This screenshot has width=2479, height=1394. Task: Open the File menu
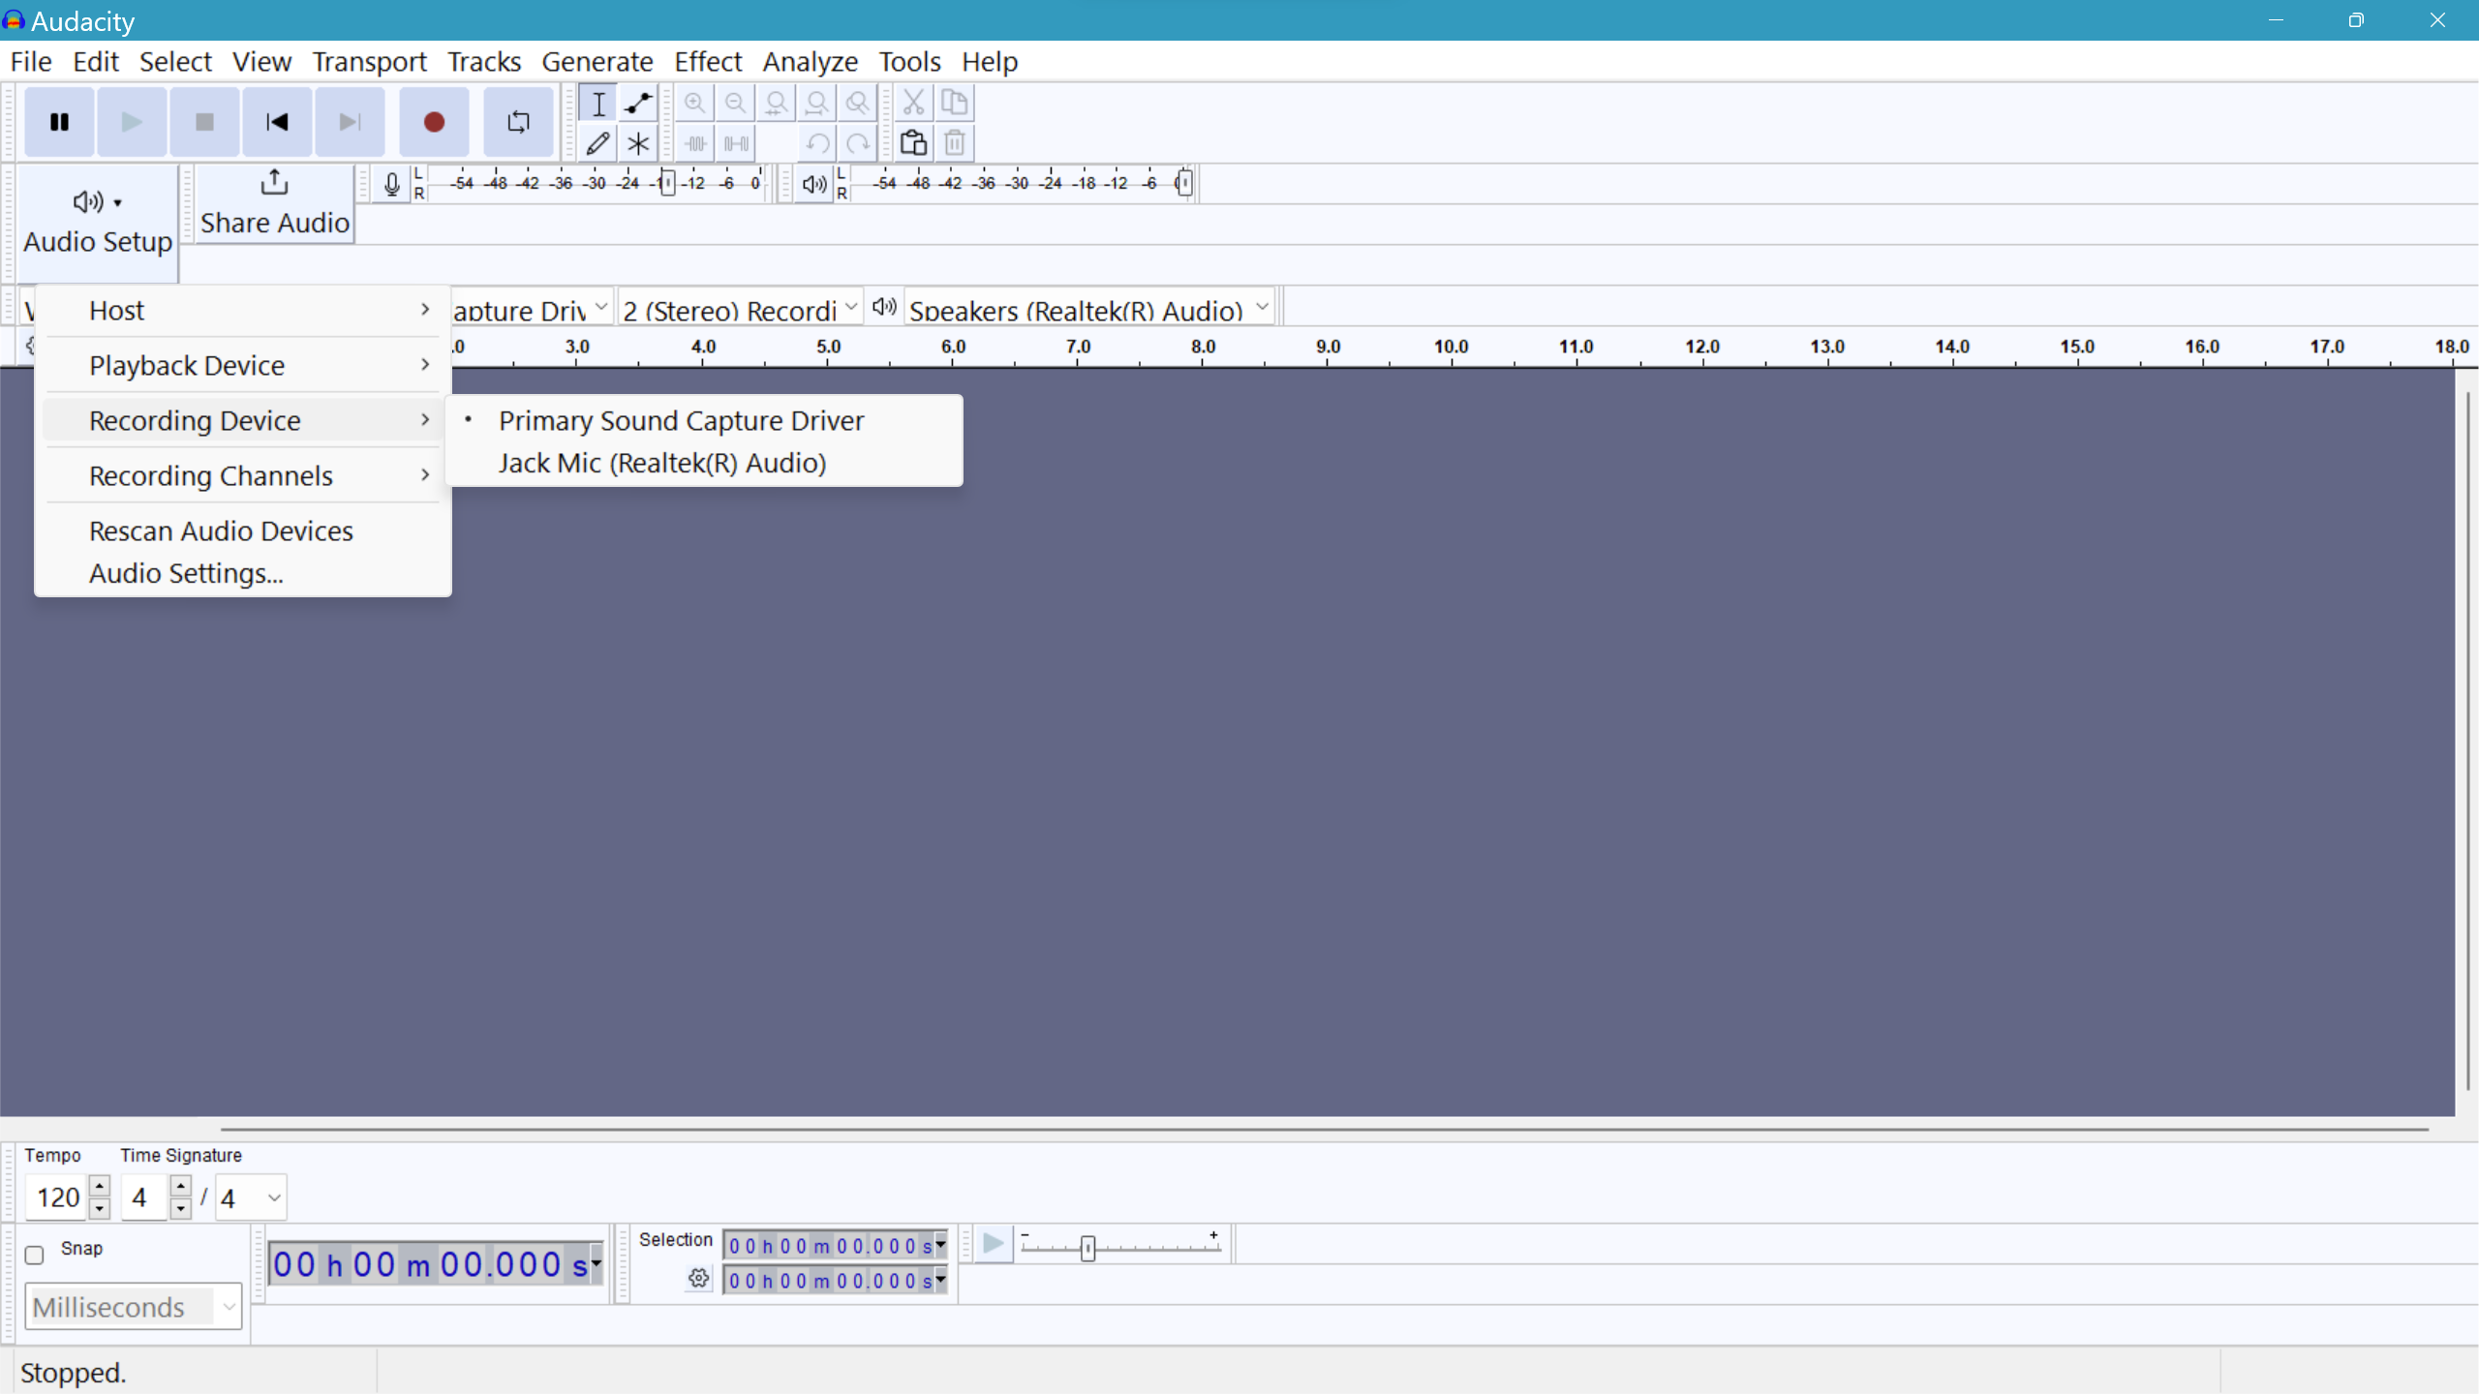(x=31, y=62)
